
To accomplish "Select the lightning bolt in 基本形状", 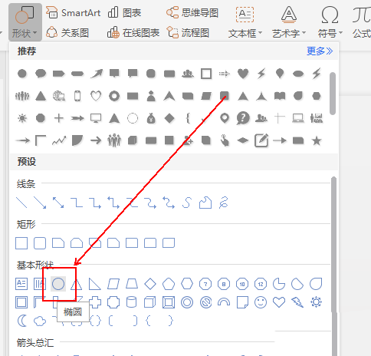I will point(297,302).
